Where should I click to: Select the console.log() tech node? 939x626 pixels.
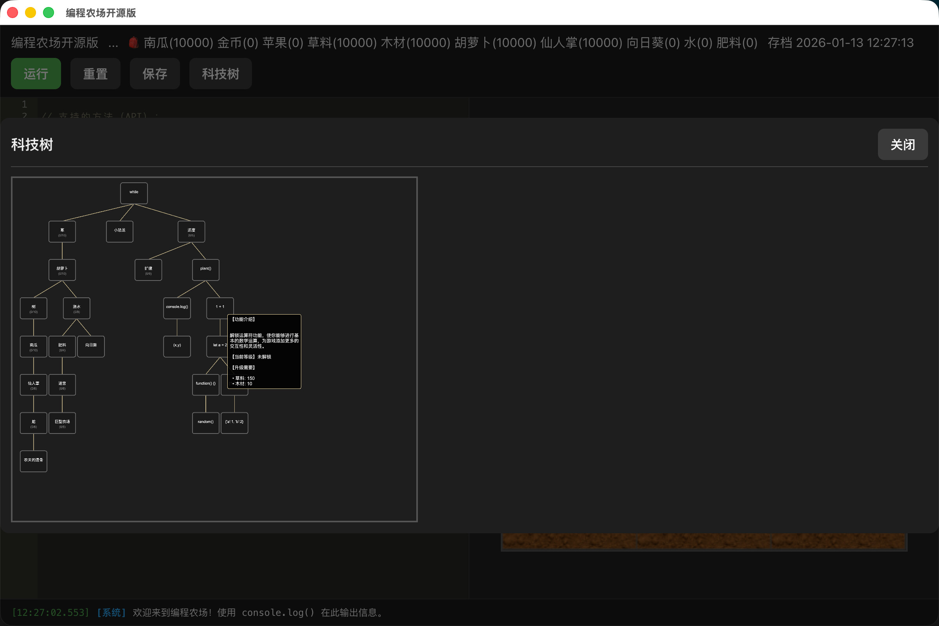[x=176, y=308]
